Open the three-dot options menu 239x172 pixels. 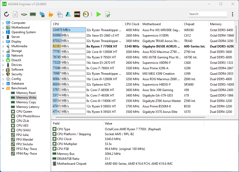[x=233, y=14]
